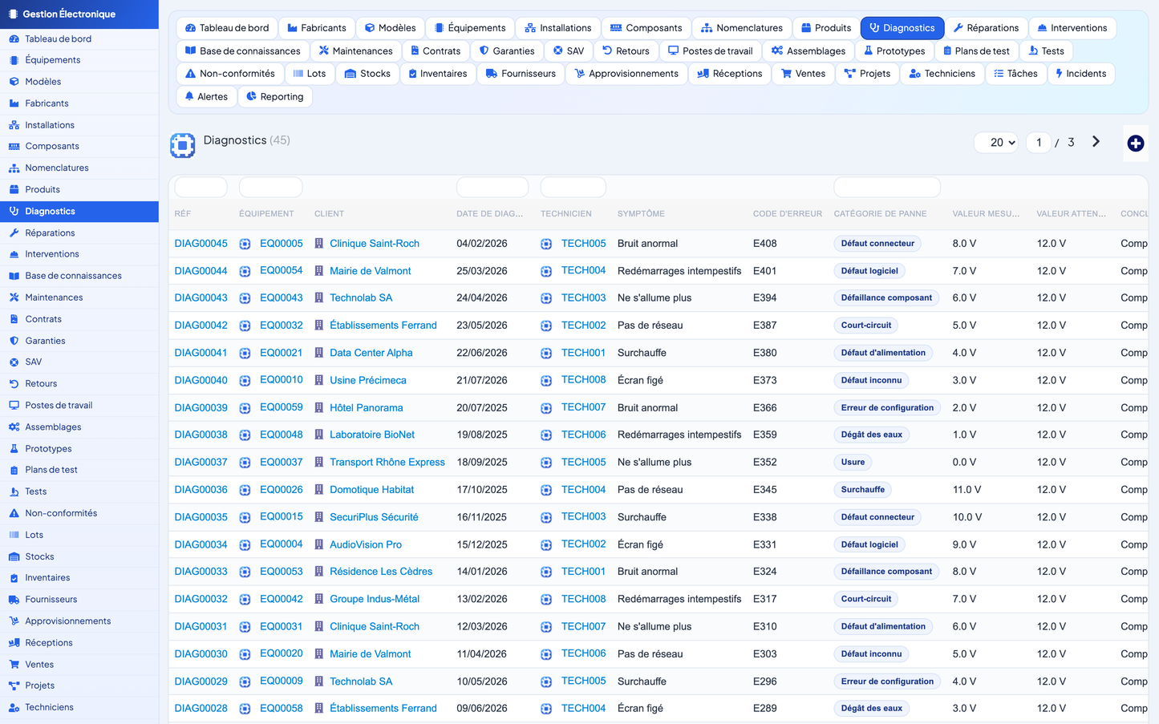Click the current page number field showing 1
Image resolution: width=1159 pixels, height=724 pixels.
[x=1038, y=142]
